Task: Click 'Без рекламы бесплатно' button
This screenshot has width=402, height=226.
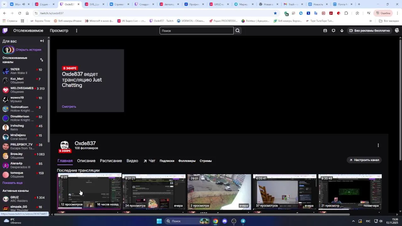Action: click(x=369, y=30)
